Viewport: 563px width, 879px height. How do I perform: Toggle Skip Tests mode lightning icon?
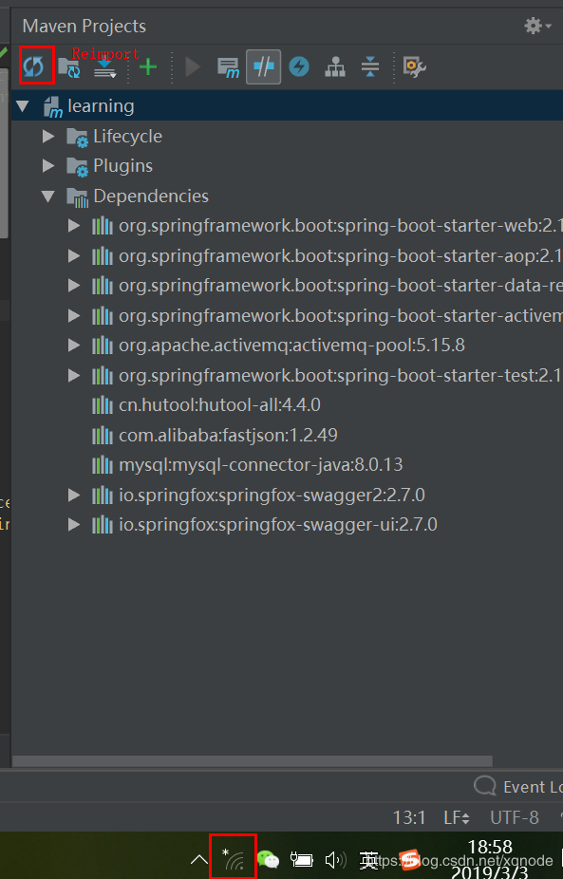pos(299,66)
